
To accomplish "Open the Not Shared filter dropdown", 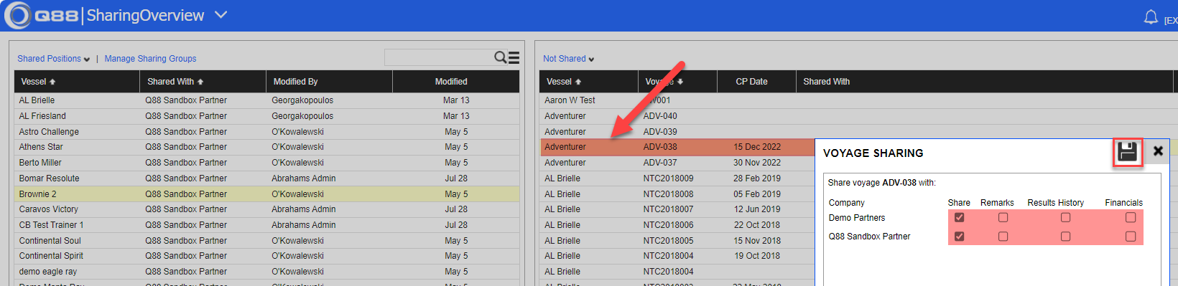I will (x=569, y=59).
